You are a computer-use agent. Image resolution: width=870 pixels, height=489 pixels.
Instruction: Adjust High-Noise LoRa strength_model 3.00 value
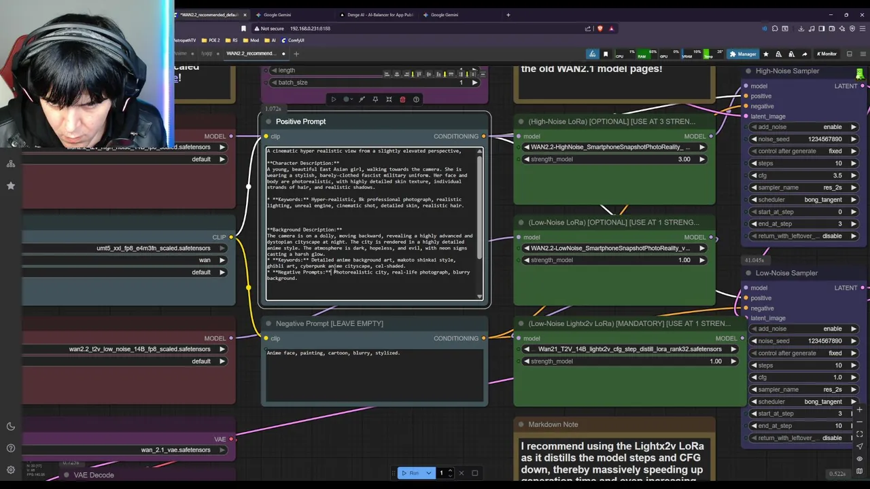click(x=614, y=160)
